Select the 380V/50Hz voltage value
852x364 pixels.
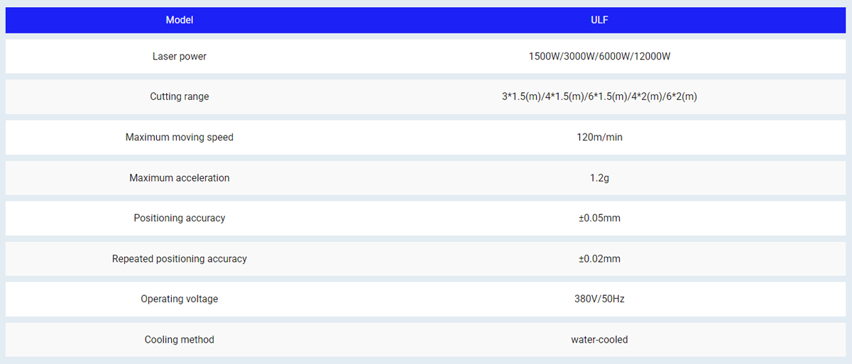tap(599, 299)
